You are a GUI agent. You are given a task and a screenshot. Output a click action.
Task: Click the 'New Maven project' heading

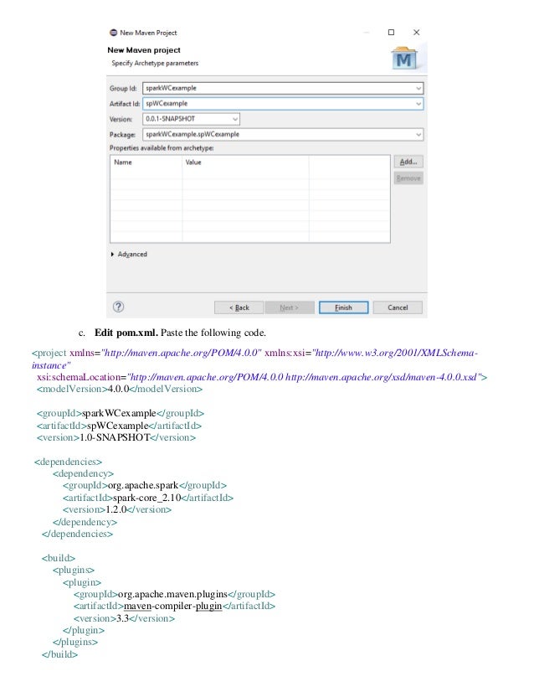click(144, 50)
